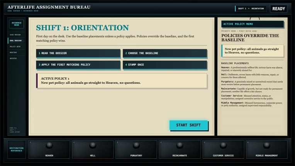Choose the Middle Management destination
295x166 pixels.
(x=266, y=149)
